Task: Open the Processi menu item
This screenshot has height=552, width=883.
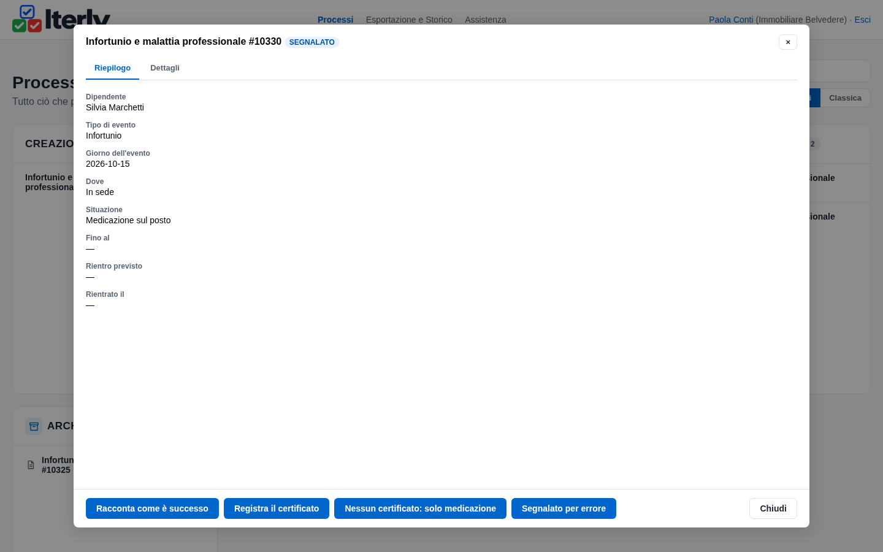Action: [x=335, y=20]
